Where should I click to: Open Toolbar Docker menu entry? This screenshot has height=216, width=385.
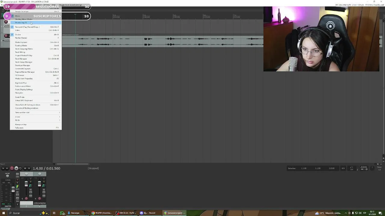tap(36, 38)
